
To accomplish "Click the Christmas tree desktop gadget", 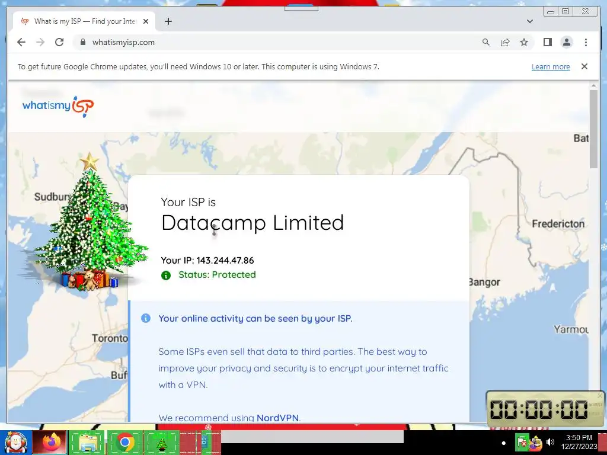I will pyautogui.click(x=90, y=223).
